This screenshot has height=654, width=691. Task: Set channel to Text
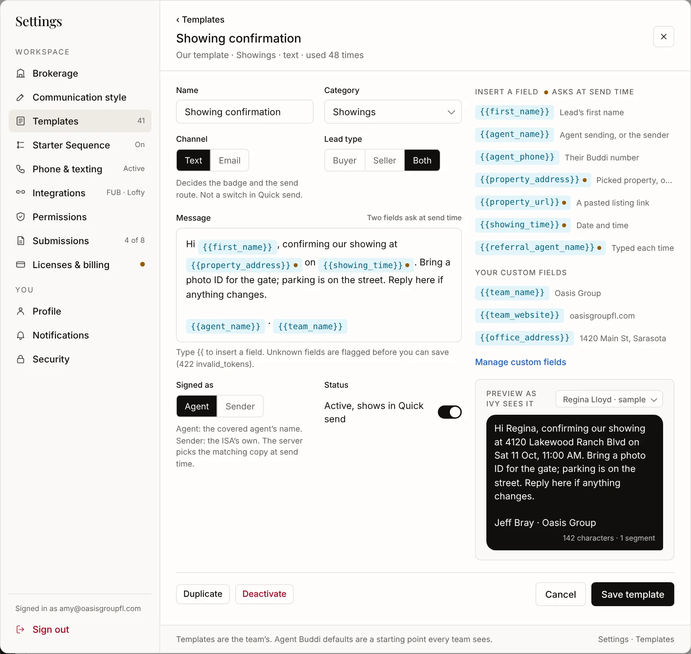point(193,160)
